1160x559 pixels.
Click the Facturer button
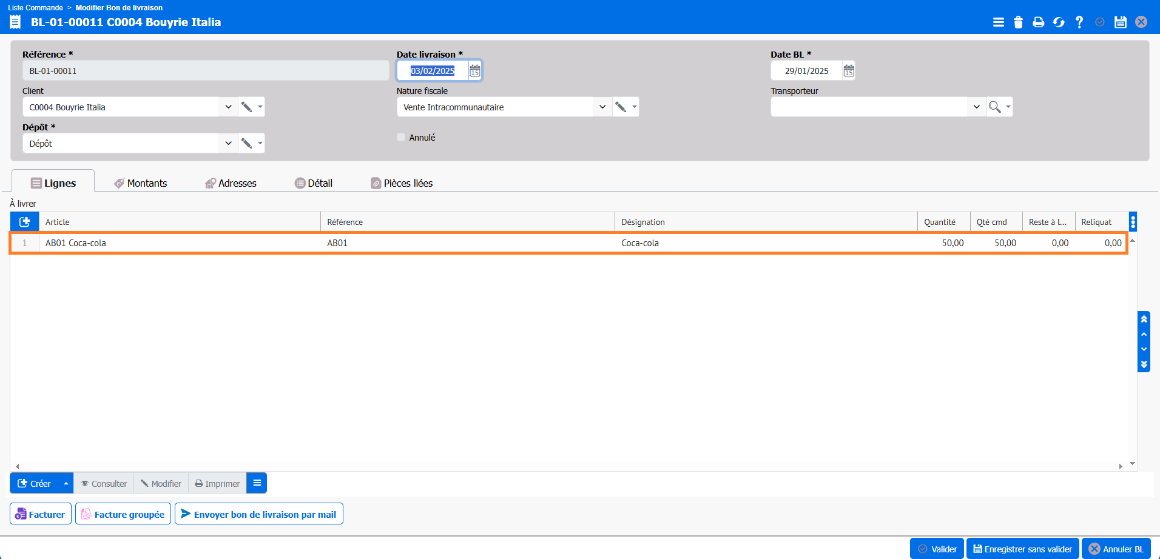pyautogui.click(x=41, y=514)
